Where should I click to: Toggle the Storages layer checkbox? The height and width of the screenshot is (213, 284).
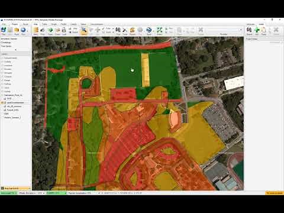pos(2,73)
